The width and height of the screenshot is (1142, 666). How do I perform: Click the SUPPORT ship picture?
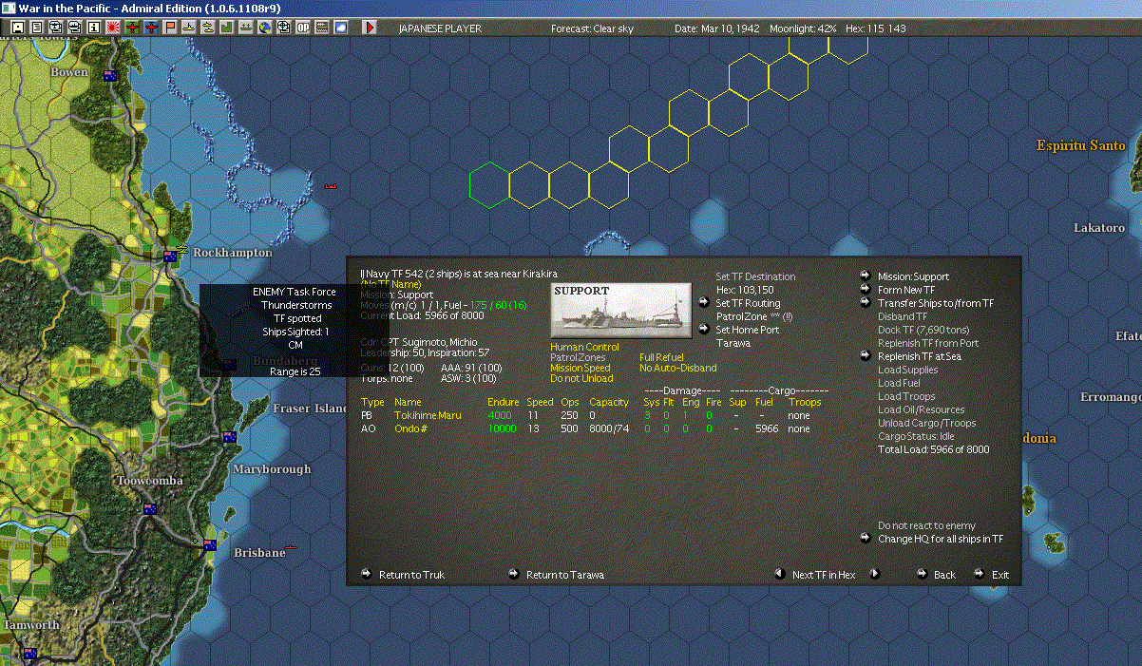pyautogui.click(x=621, y=309)
